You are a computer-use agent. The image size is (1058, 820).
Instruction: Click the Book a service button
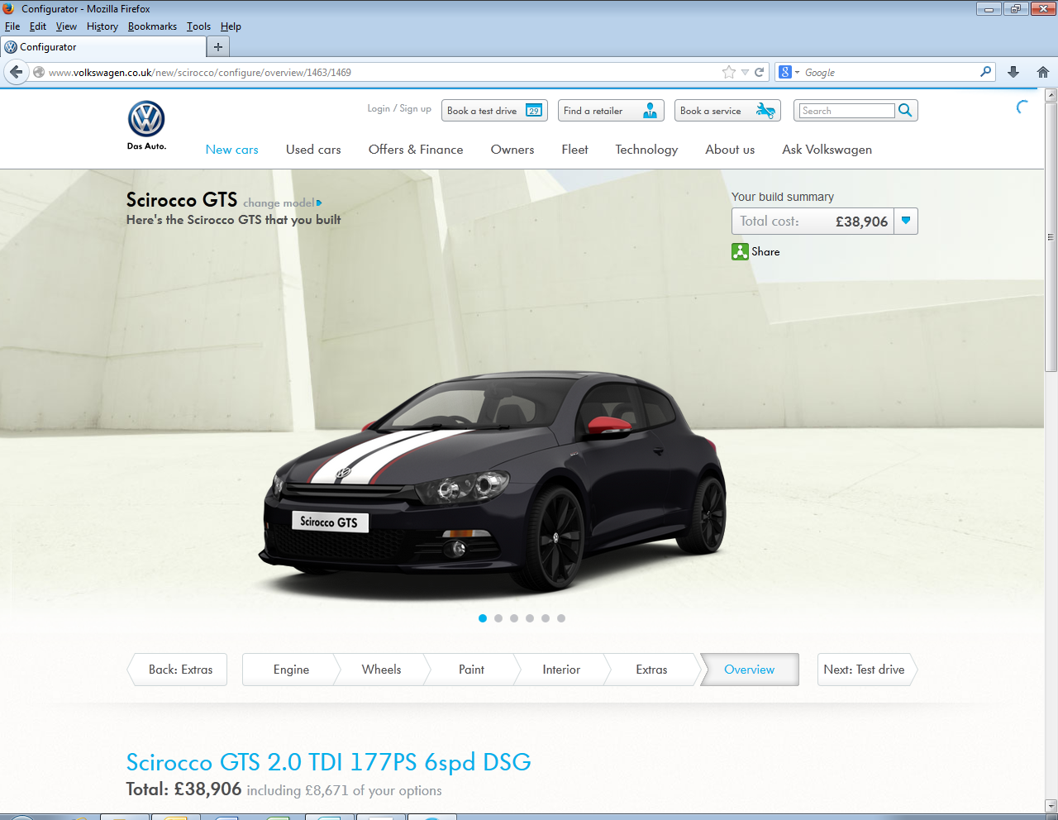pyautogui.click(x=727, y=111)
